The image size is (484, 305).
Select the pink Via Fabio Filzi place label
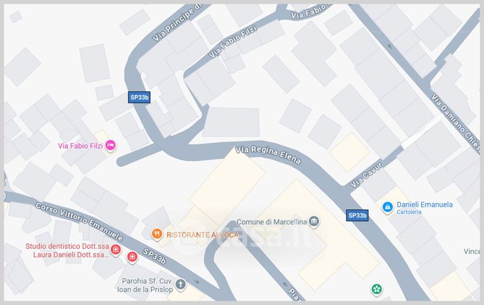click(80, 146)
